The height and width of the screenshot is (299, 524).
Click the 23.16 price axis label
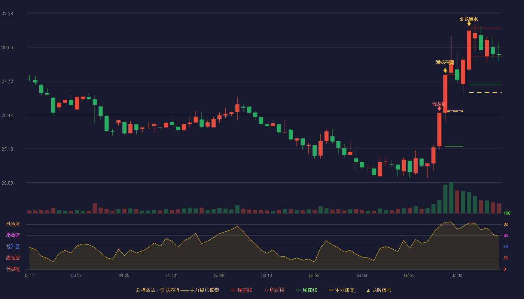click(7, 149)
